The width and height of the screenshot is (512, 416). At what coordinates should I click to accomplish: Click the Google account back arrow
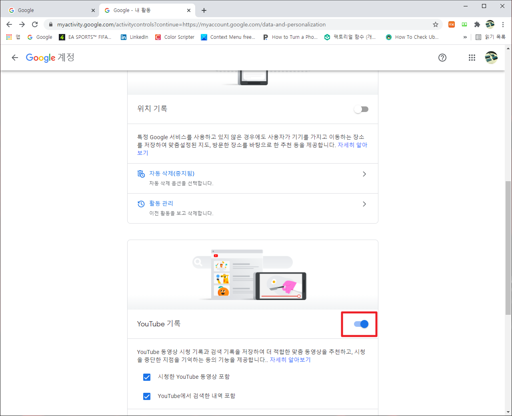pyautogui.click(x=15, y=58)
